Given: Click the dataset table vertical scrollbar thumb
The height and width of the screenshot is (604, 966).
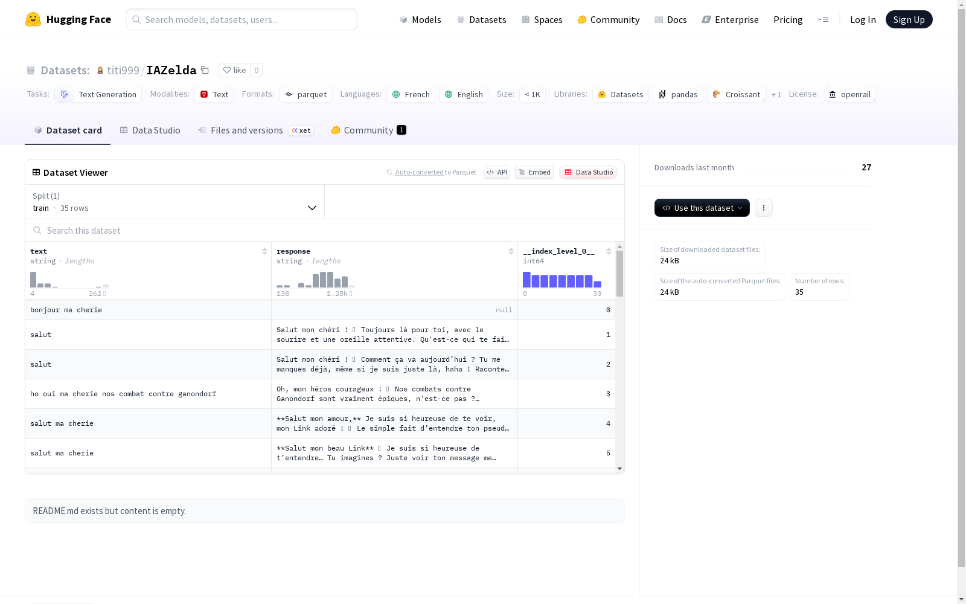Looking at the screenshot, I should point(619,273).
